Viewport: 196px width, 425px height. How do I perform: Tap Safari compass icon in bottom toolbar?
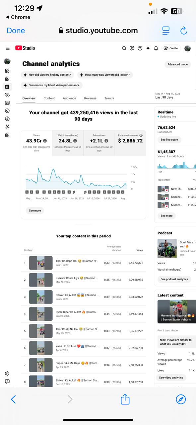point(181,399)
